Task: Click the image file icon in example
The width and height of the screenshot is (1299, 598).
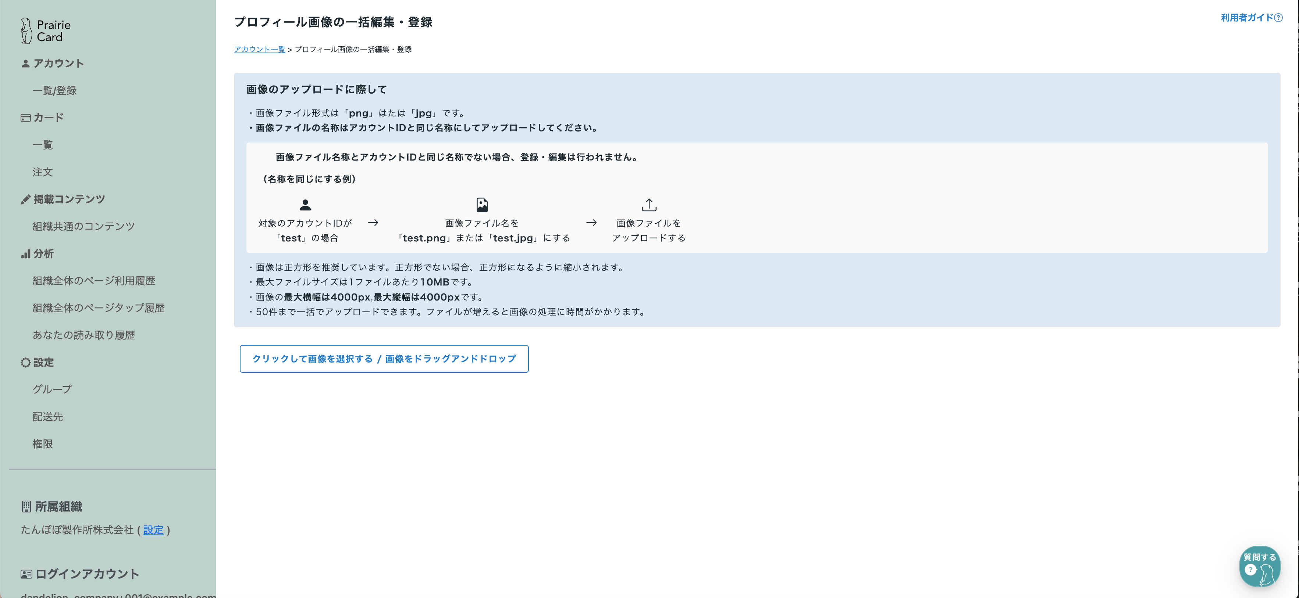Action: click(481, 205)
